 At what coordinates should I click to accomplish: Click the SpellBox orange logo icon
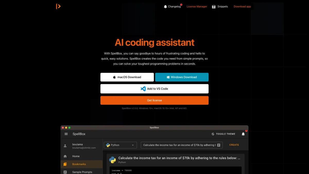(58, 6)
